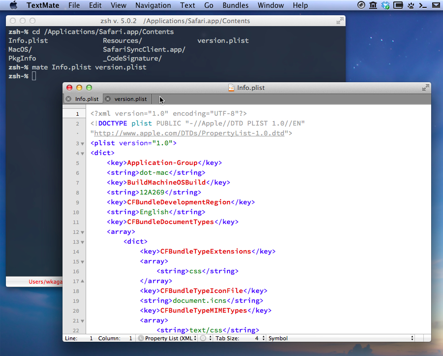This screenshot has height=356, width=443.
Task: Click the "English" string value
Action: pyautogui.click(x=154, y=212)
